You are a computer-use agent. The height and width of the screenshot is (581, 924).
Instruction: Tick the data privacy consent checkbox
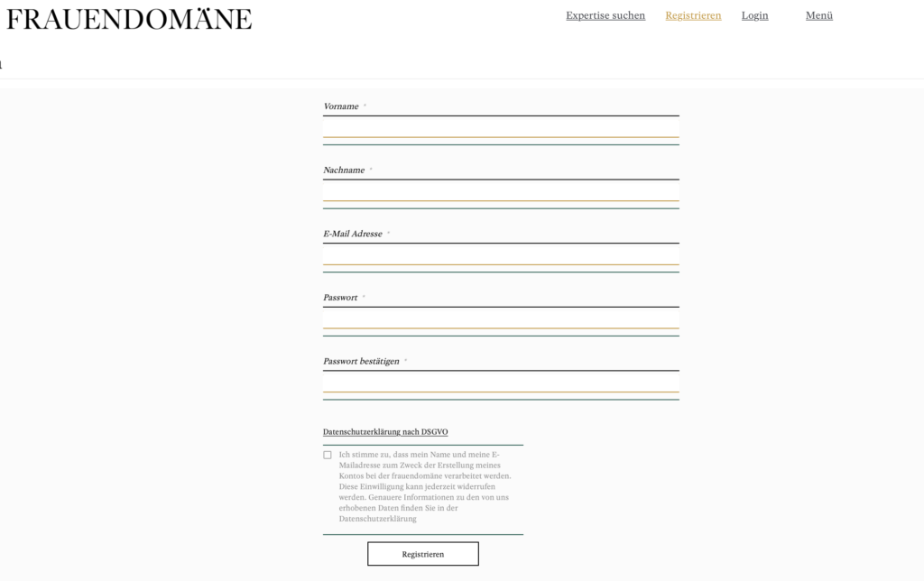328,455
